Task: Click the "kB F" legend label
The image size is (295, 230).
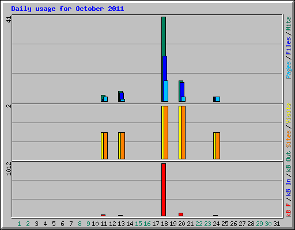Action: [289, 209]
